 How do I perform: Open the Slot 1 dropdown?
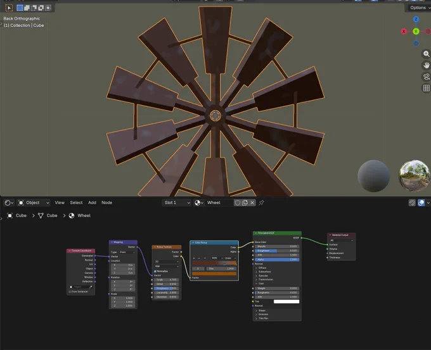(176, 203)
